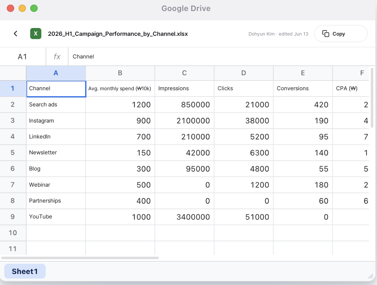This screenshot has height=285, width=377.
Task: Select the conversions cell 140
Action: (303, 153)
